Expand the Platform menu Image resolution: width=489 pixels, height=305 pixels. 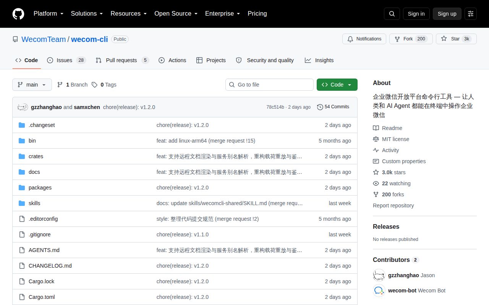tap(49, 14)
